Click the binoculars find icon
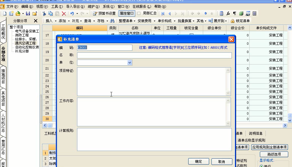The width and height of the screenshot is (292, 167). tap(112, 21)
